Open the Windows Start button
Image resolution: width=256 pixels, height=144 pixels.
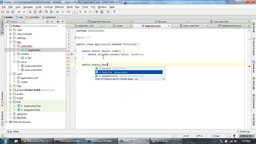[5, 141]
